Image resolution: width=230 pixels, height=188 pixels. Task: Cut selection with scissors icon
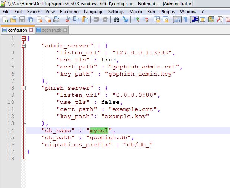tap(67, 19)
